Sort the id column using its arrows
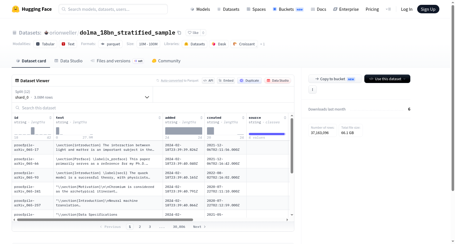Viewport: 455px width, 244px height. click(50, 118)
